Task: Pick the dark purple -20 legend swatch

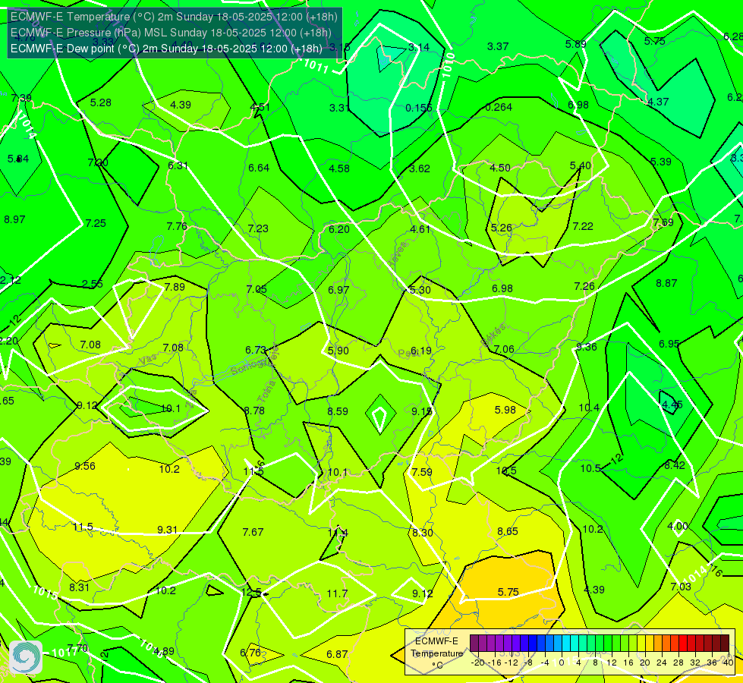Action: pos(474,644)
